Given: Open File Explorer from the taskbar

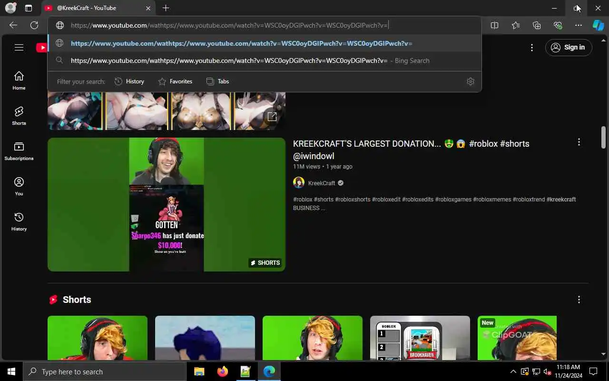Looking at the screenshot, I should [x=199, y=371].
